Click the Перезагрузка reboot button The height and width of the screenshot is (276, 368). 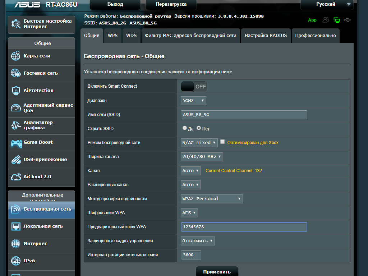tap(171, 4)
